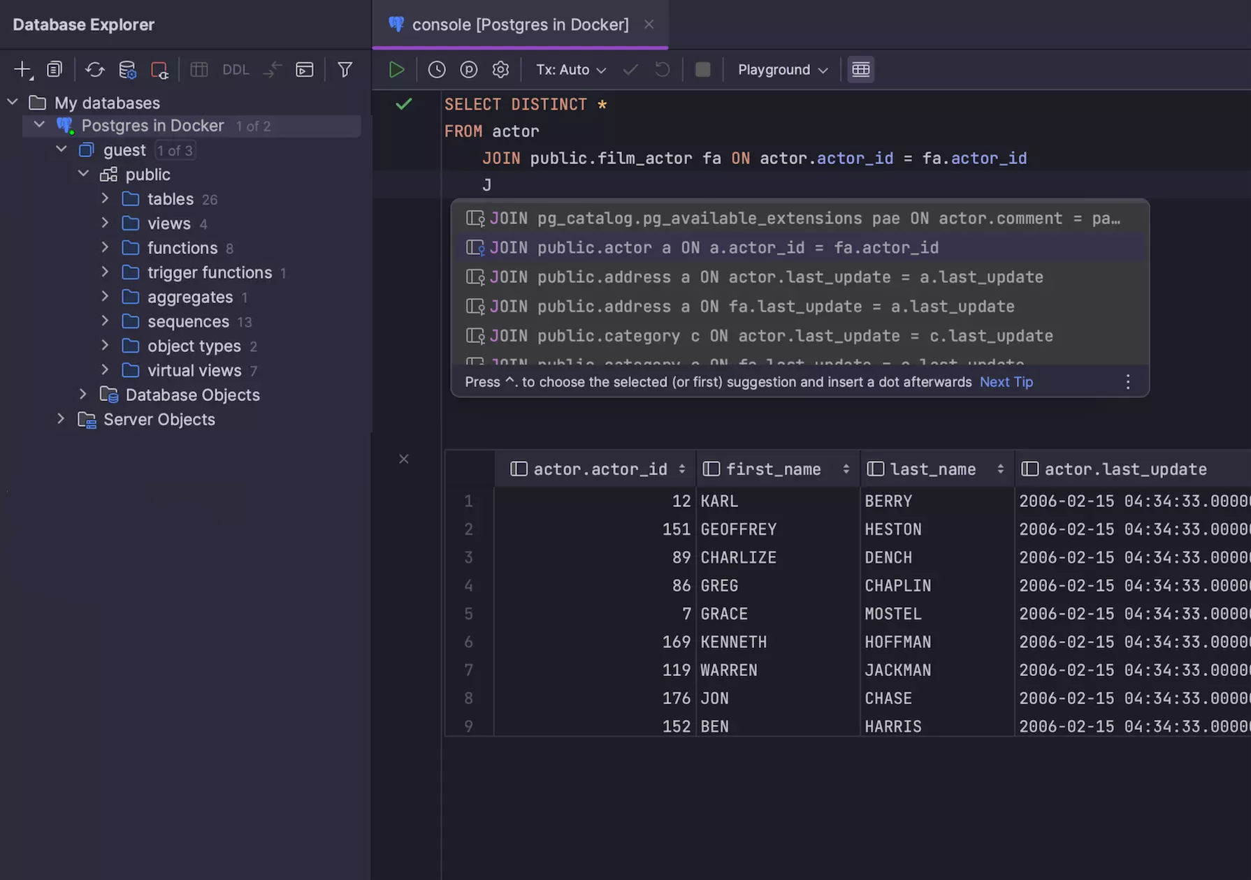Click the Next Tip link

pyautogui.click(x=1006, y=382)
